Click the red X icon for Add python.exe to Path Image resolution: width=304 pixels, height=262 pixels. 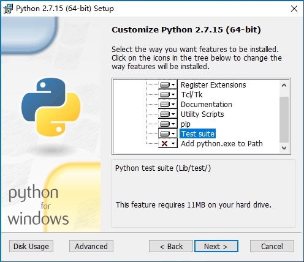coord(164,143)
